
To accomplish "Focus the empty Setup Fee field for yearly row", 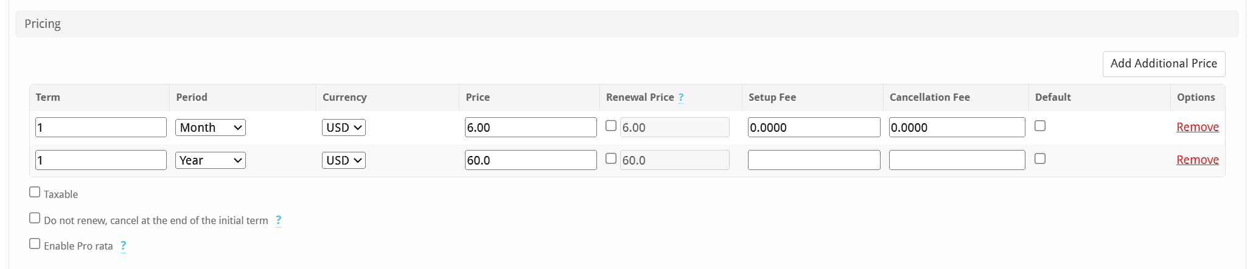I will (814, 160).
